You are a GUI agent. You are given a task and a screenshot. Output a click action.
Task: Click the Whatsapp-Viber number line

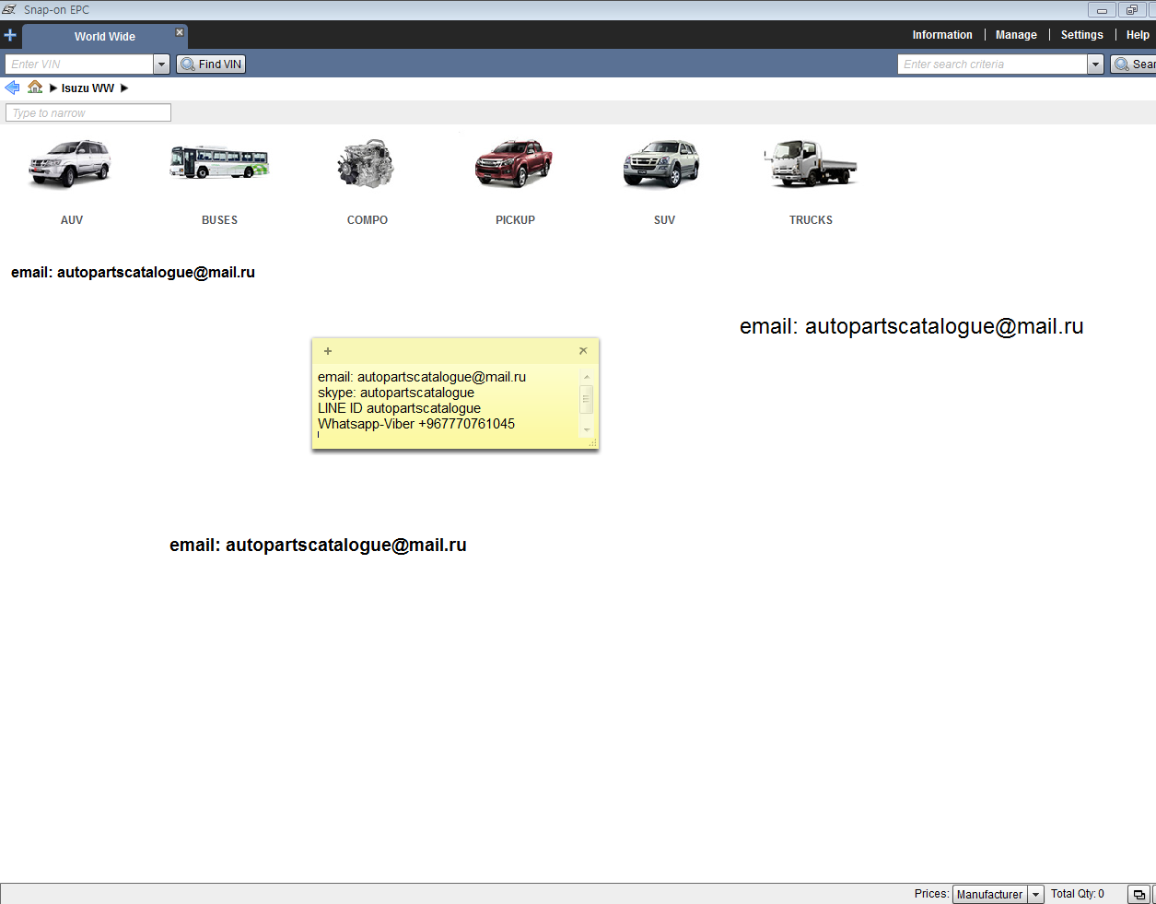point(416,424)
